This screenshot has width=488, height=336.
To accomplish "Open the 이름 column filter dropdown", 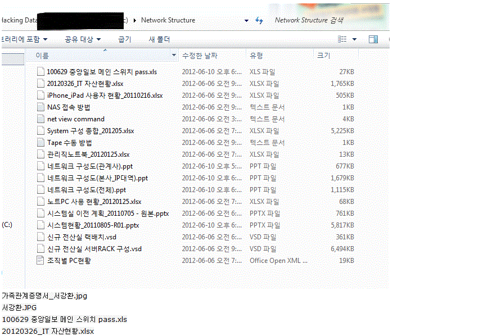I will [x=174, y=56].
